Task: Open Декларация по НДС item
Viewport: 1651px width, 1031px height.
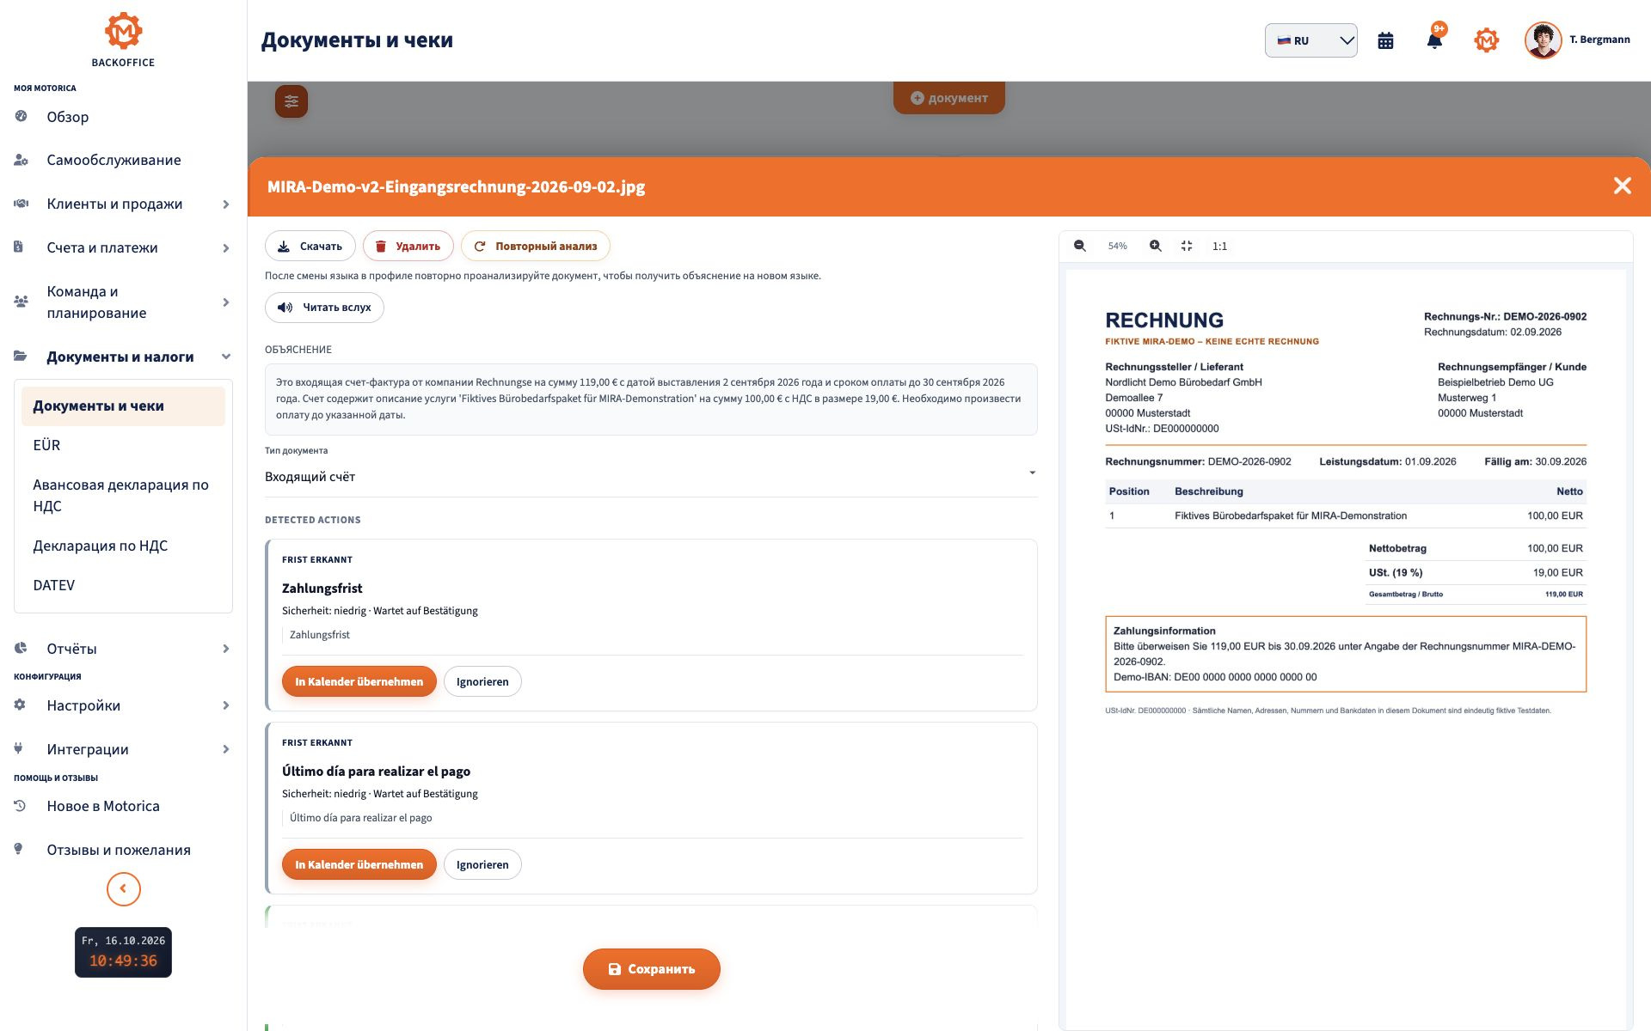Action: point(123,546)
